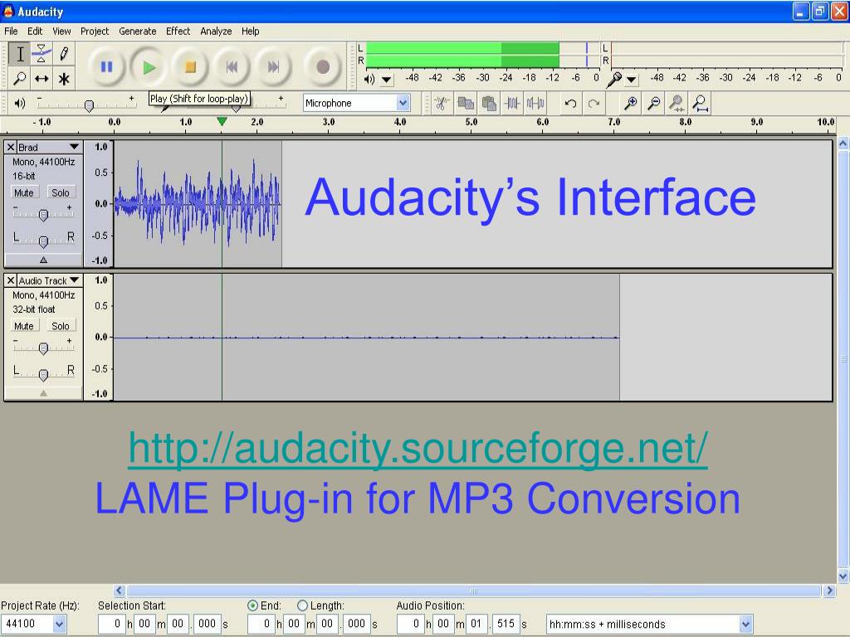850x637 pixels.
Task: Mute the Brad track
Action: (24, 192)
